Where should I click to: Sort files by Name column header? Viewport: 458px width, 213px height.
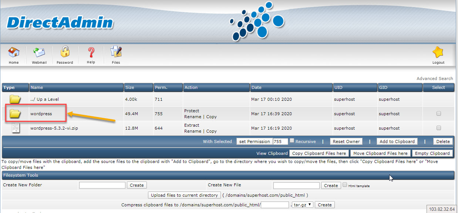click(x=37, y=87)
